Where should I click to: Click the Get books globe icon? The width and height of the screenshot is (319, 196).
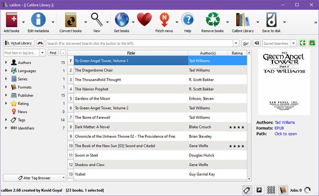tap(122, 20)
